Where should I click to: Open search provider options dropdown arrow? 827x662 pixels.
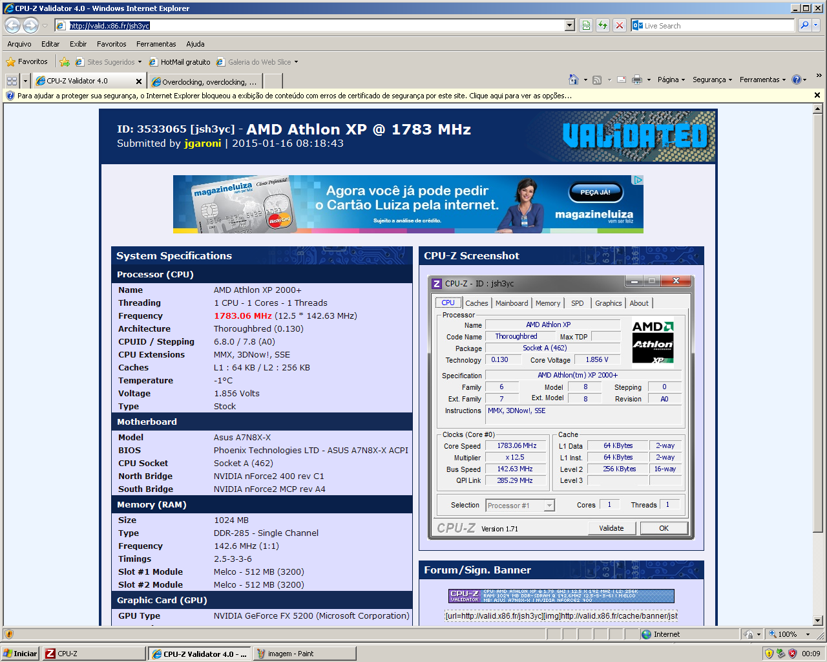(816, 25)
